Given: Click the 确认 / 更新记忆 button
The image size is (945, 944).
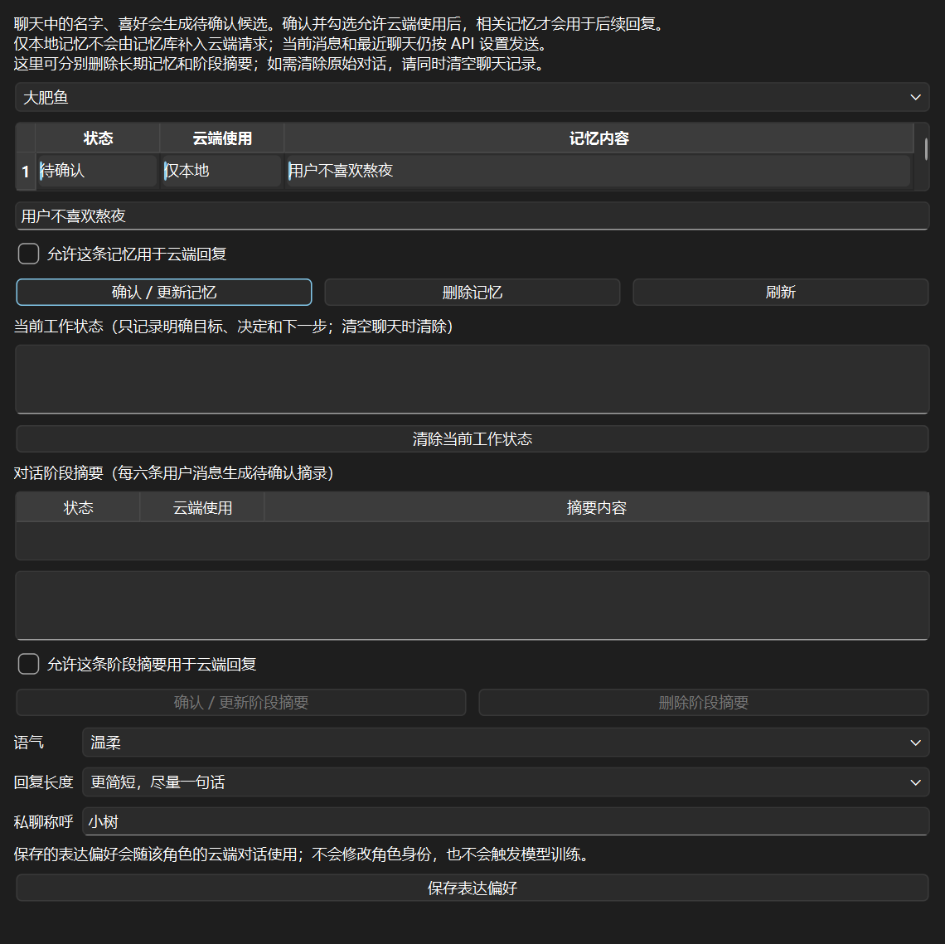Looking at the screenshot, I should pos(164,293).
